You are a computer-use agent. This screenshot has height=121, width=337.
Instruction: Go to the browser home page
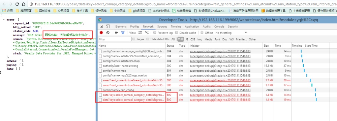pyautogui.click(x=24, y=4)
